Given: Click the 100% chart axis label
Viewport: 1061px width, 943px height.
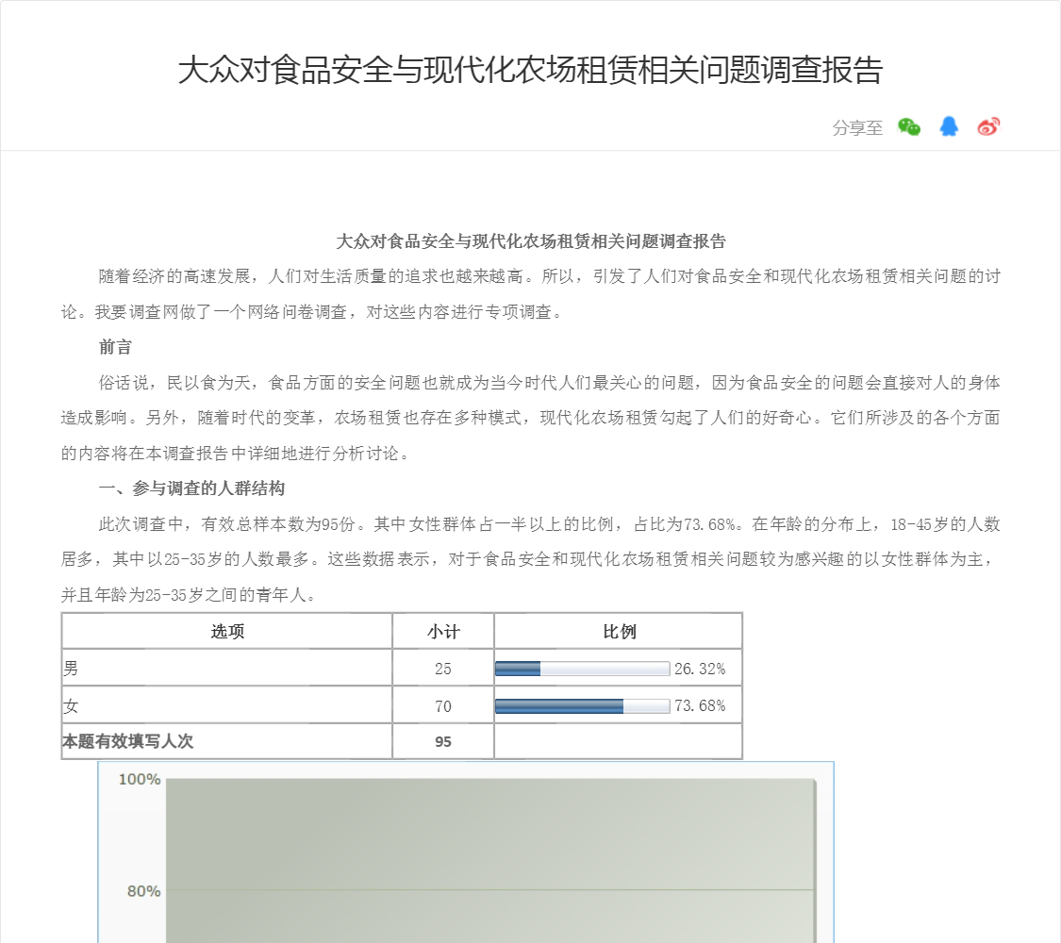Looking at the screenshot, I should click(140, 779).
